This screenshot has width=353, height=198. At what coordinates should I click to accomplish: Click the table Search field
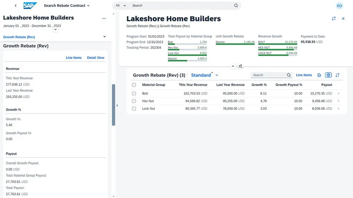268,75
